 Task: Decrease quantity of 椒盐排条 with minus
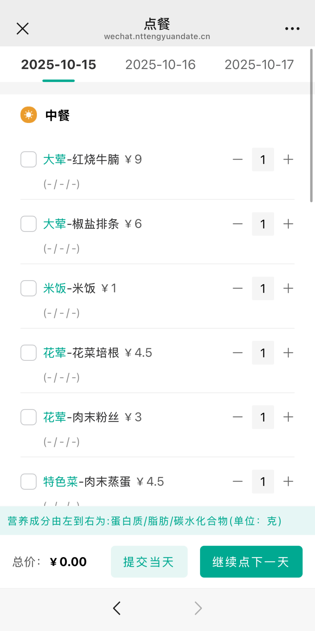(238, 224)
